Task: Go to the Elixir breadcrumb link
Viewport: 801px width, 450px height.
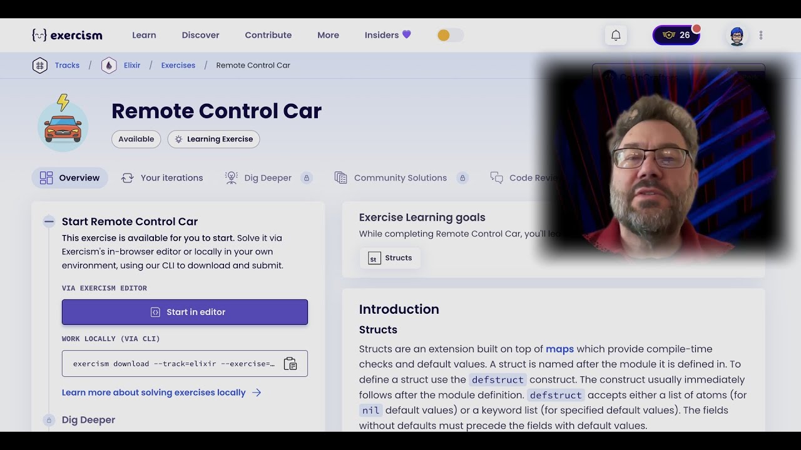Action: [132, 65]
